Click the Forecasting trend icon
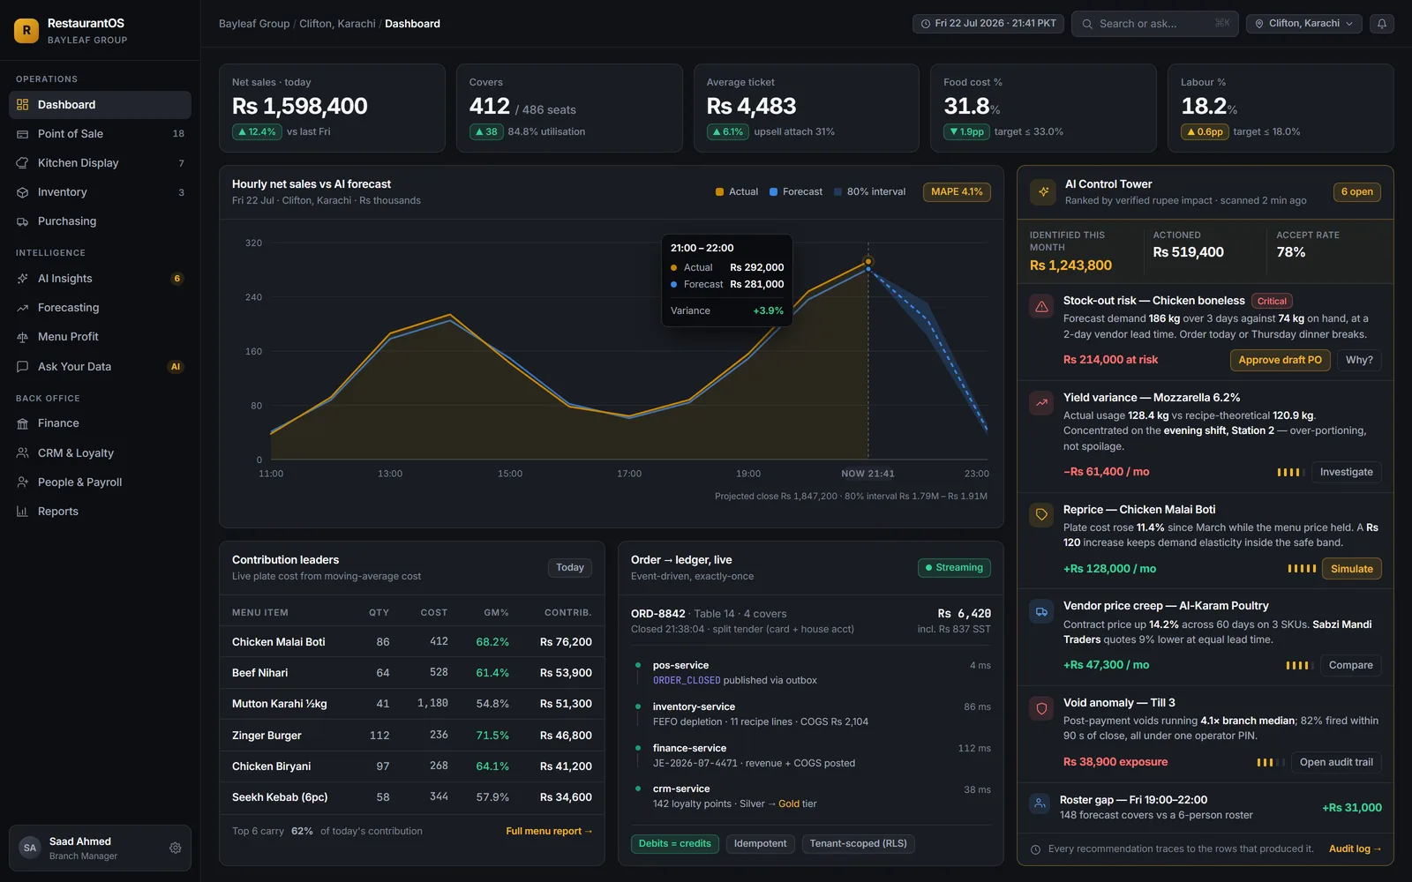 tap(23, 308)
